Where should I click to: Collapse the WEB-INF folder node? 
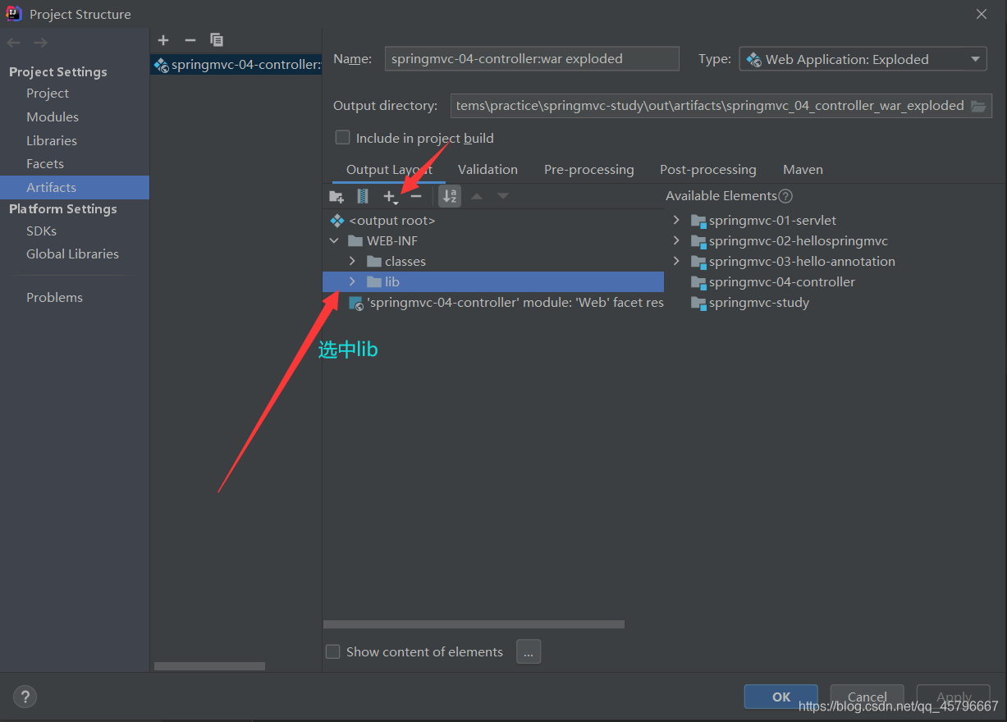coord(334,241)
